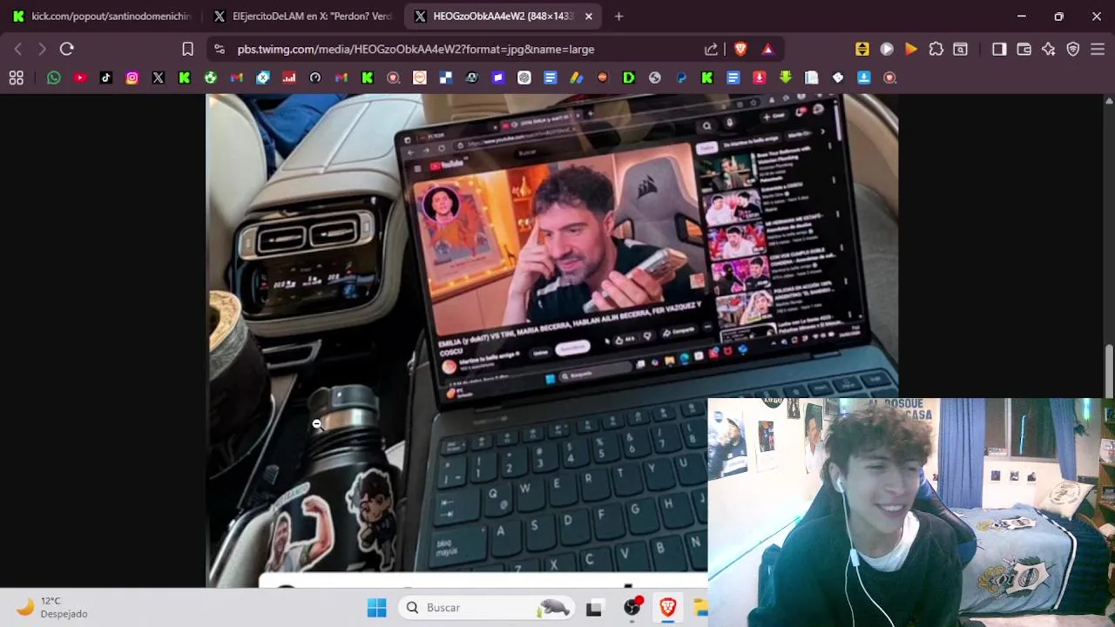Open the red download bookmark

pos(759,78)
